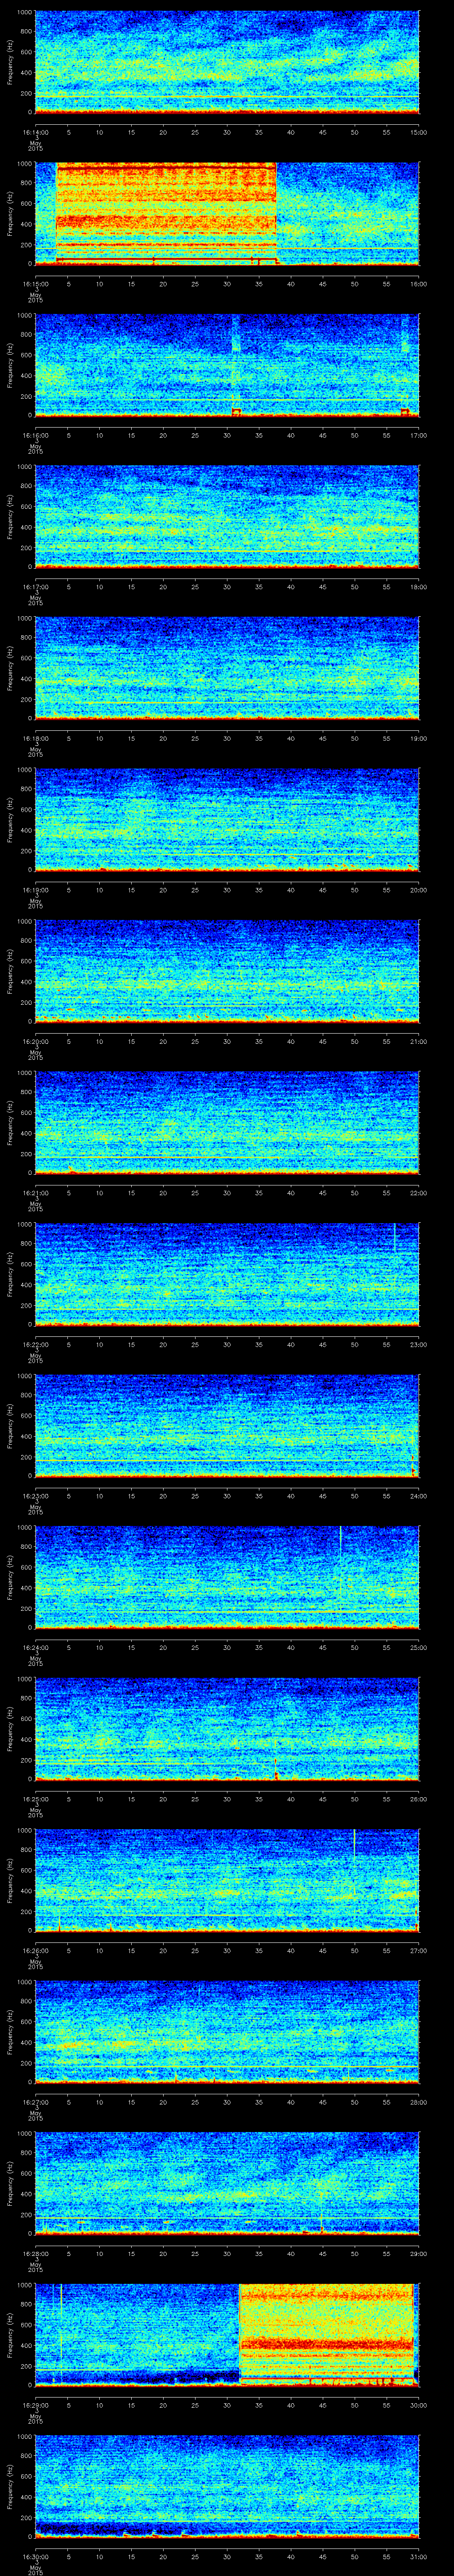Select the 20:00 end time label
454x2576 pixels.
pyautogui.click(x=419, y=890)
